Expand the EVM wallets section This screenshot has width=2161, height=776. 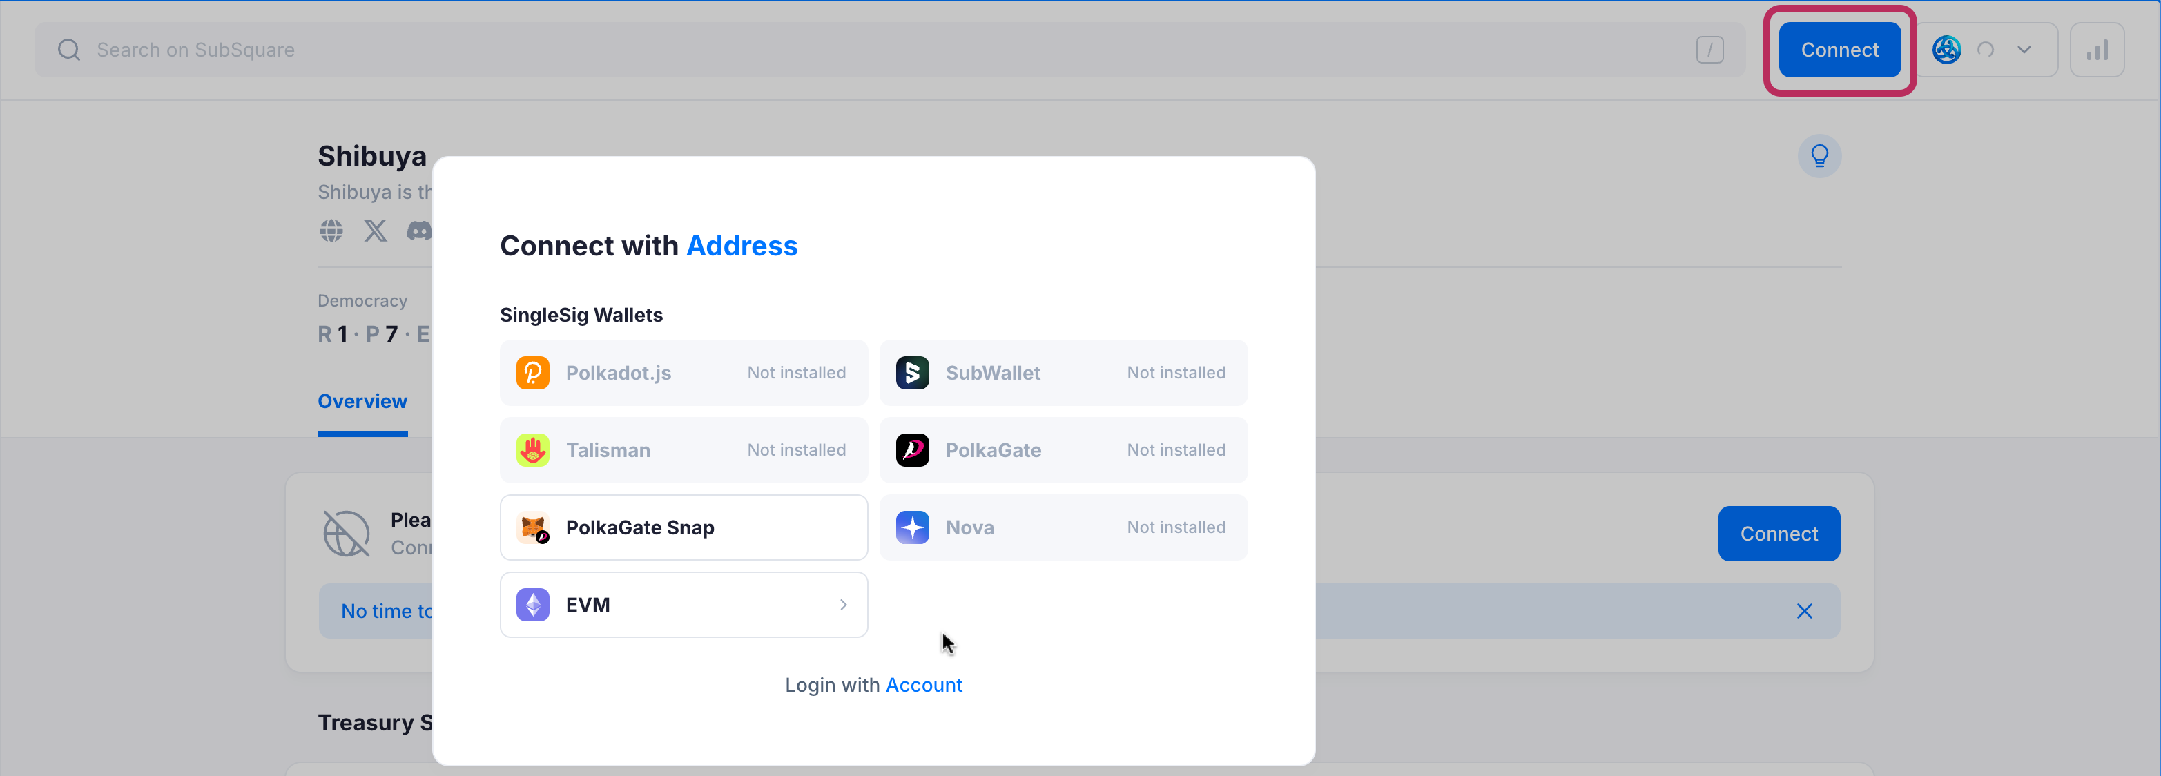click(683, 605)
